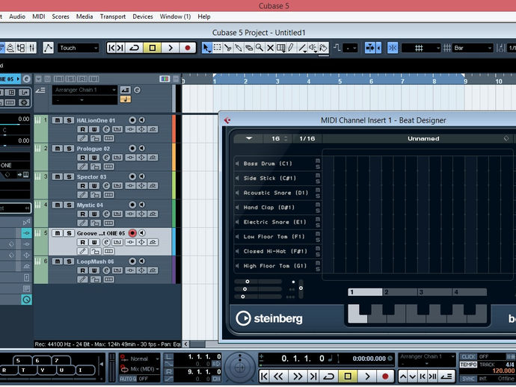Click Stop in the top toolbar
Viewport: 516px width, 387px height.
tap(153, 48)
